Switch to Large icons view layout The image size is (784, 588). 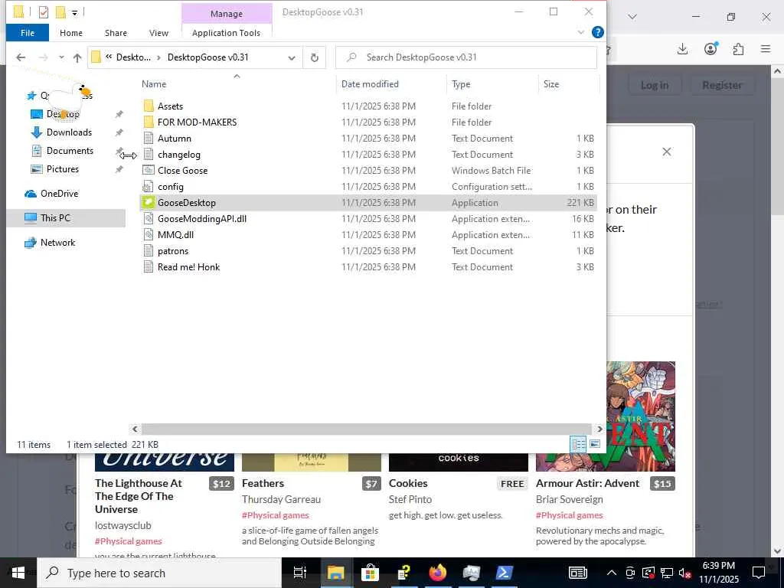coord(595,444)
